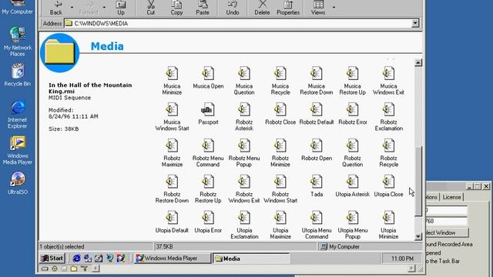Select the Utopia Default sound file
Screen dimensions: 493x277
point(172,222)
